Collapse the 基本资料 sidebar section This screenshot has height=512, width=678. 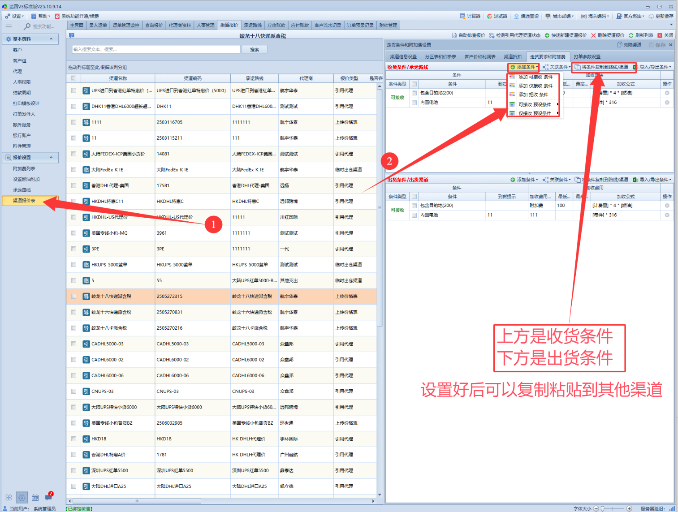51,39
